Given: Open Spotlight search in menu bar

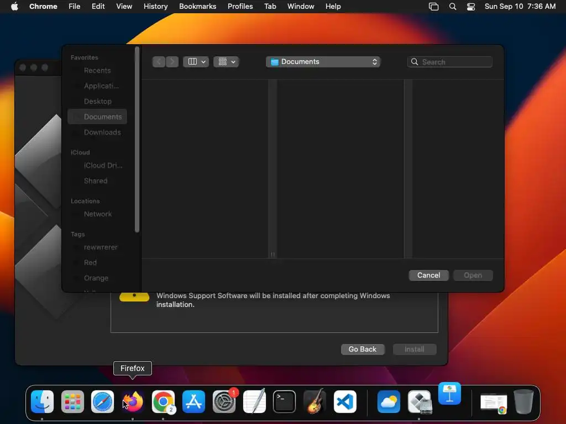Looking at the screenshot, I should point(453,7).
